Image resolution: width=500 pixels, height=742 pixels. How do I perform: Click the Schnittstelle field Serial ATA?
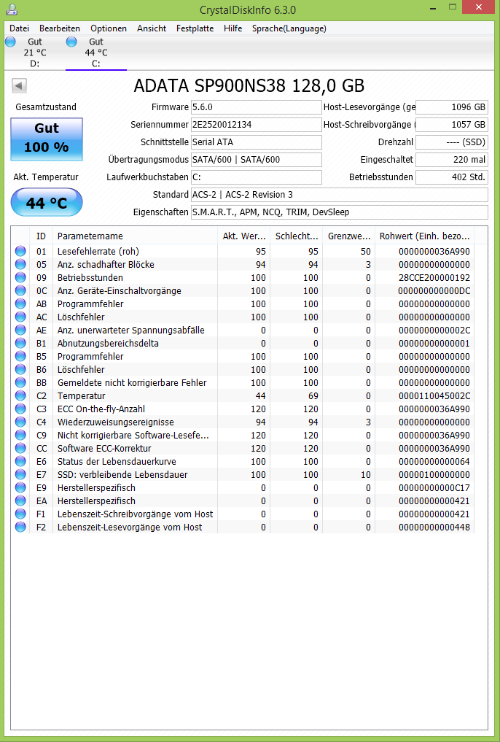[x=256, y=142]
